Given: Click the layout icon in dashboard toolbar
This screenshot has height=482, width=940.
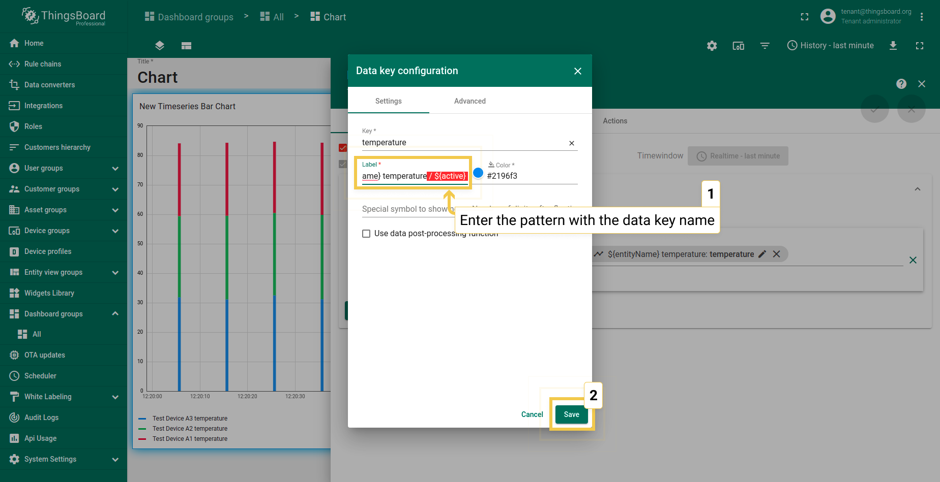Looking at the screenshot, I should point(186,46).
